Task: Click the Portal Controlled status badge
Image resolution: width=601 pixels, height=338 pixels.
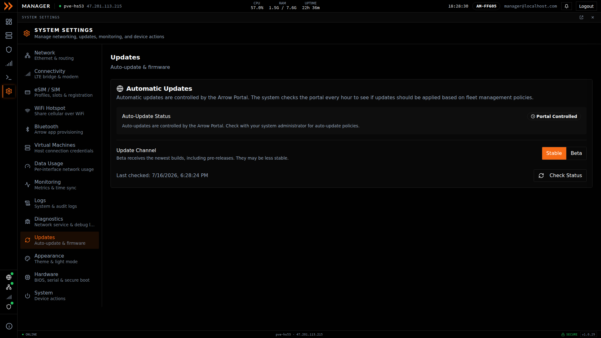Action: click(554, 116)
